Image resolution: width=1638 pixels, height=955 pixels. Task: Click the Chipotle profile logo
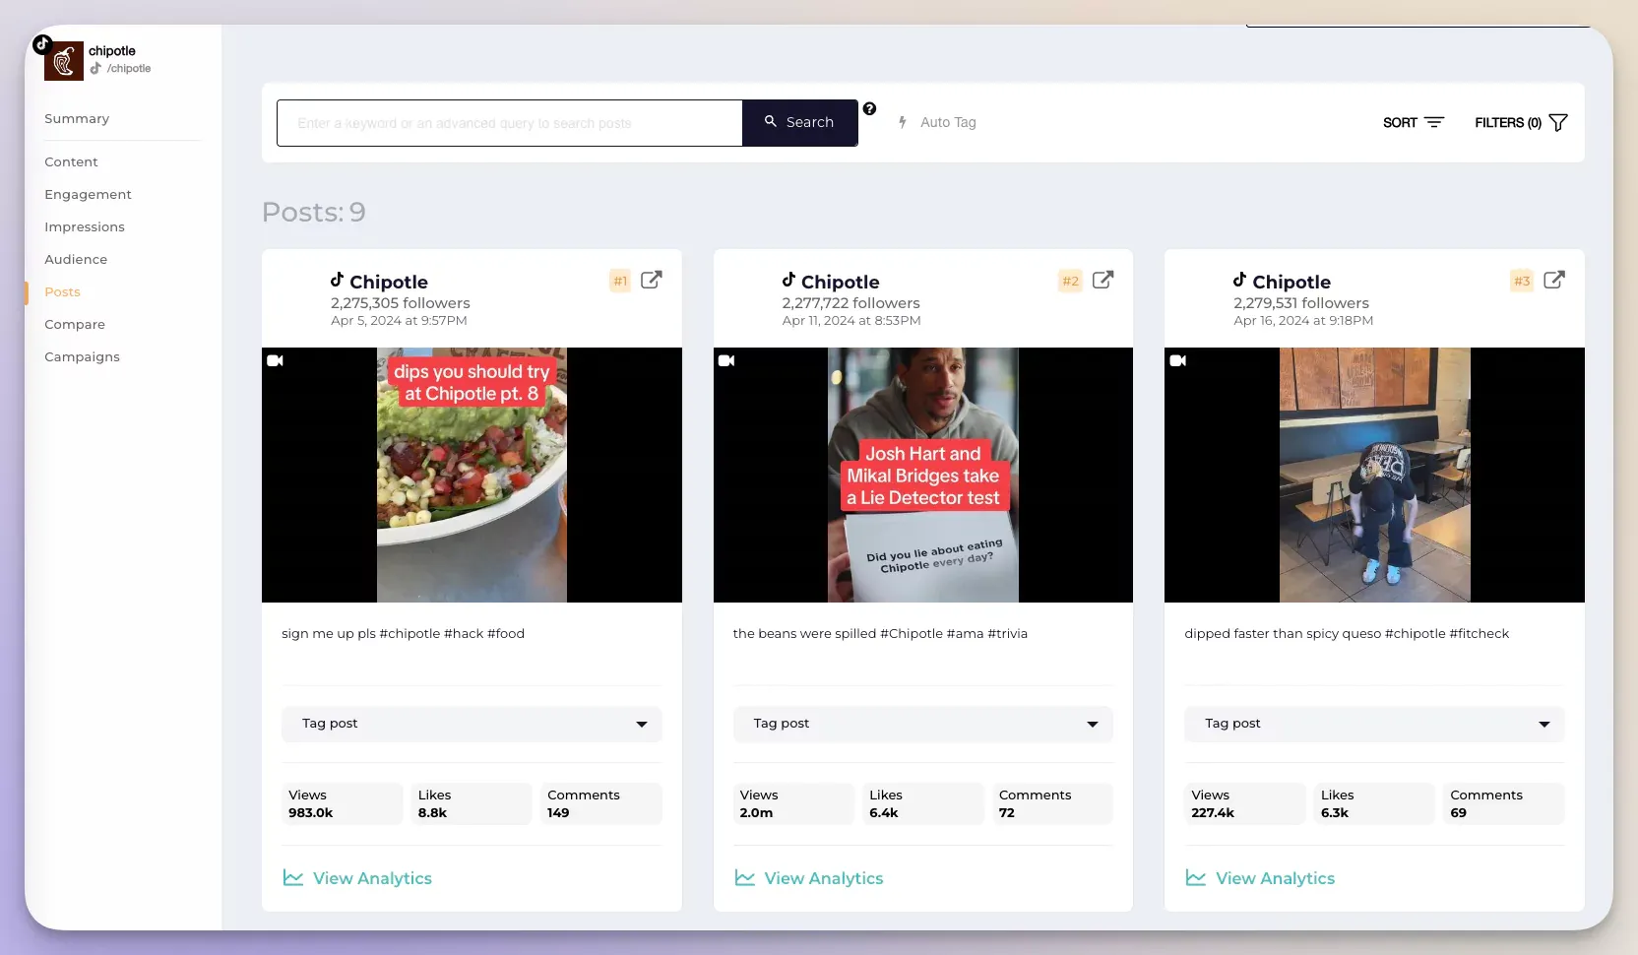tap(64, 61)
